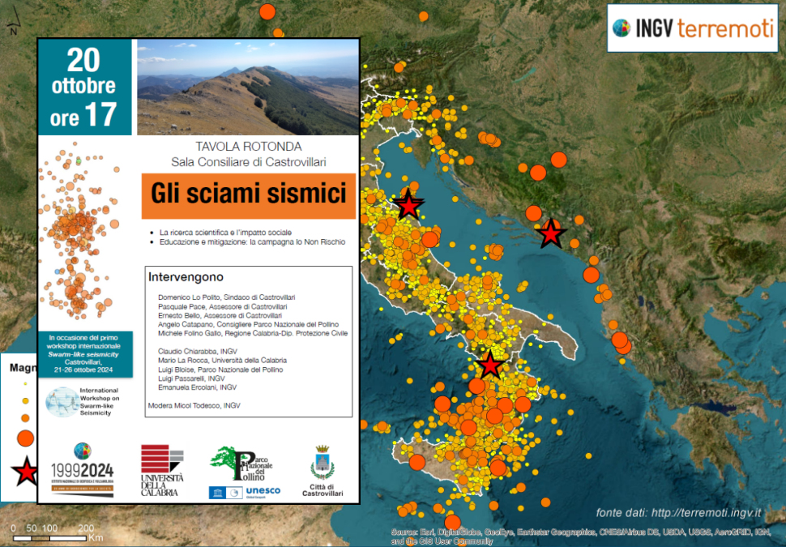This screenshot has width=786, height=547.
Task: Open the mountain ridge photo on the poster
Action: (x=248, y=88)
